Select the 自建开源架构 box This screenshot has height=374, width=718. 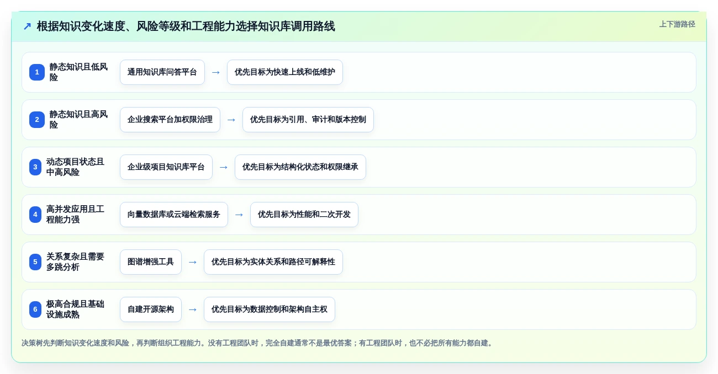(151, 309)
